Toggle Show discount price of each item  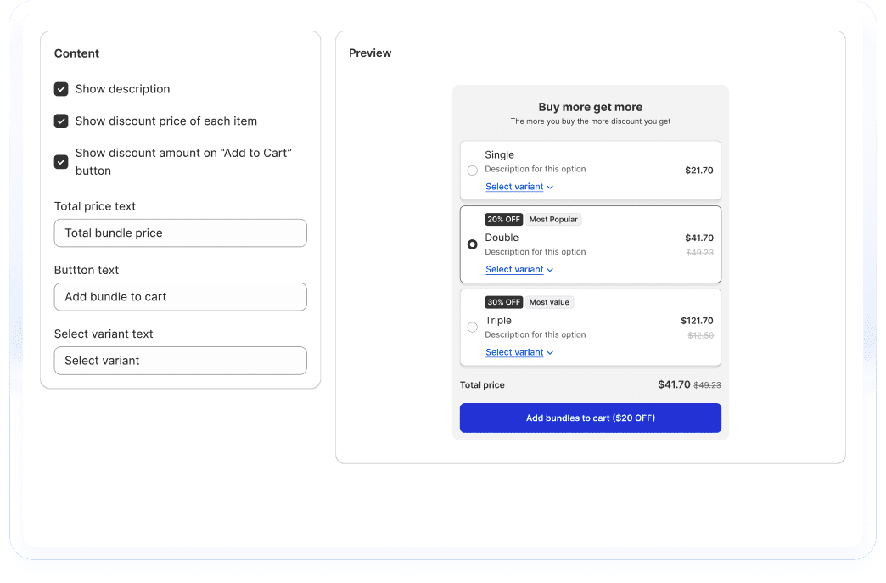(x=61, y=121)
